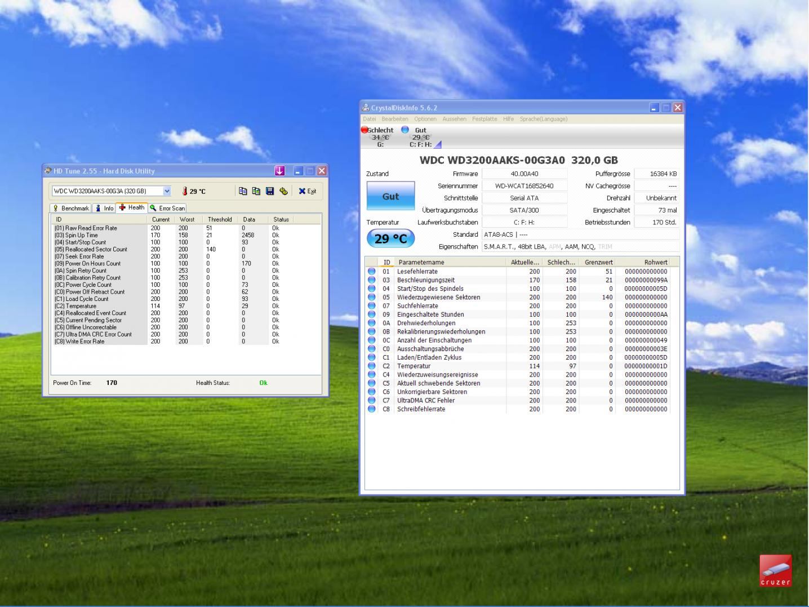Select Beschleunigungszeit row in CrystalDiskInfo
The image size is (809, 607).
point(518,280)
